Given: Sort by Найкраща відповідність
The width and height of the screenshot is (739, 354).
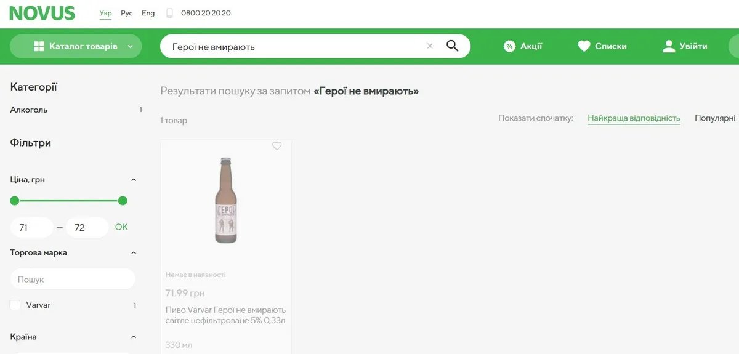Looking at the screenshot, I should click(634, 118).
